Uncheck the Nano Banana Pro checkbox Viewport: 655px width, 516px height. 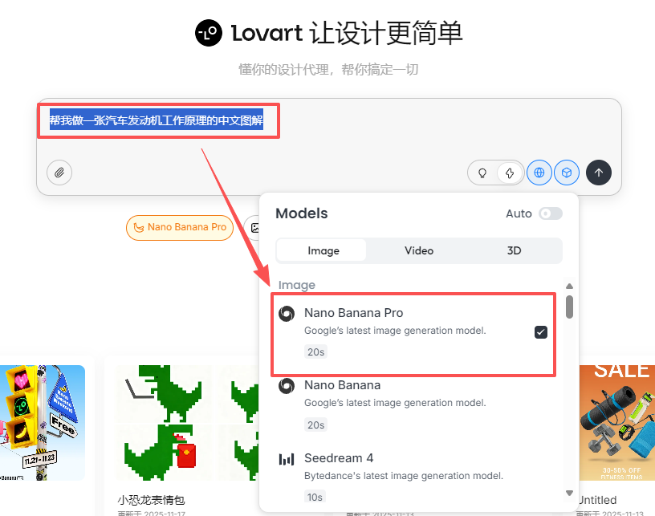(x=541, y=331)
